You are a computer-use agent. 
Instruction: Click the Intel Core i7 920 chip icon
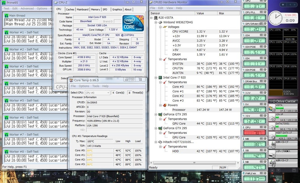pos(160,77)
